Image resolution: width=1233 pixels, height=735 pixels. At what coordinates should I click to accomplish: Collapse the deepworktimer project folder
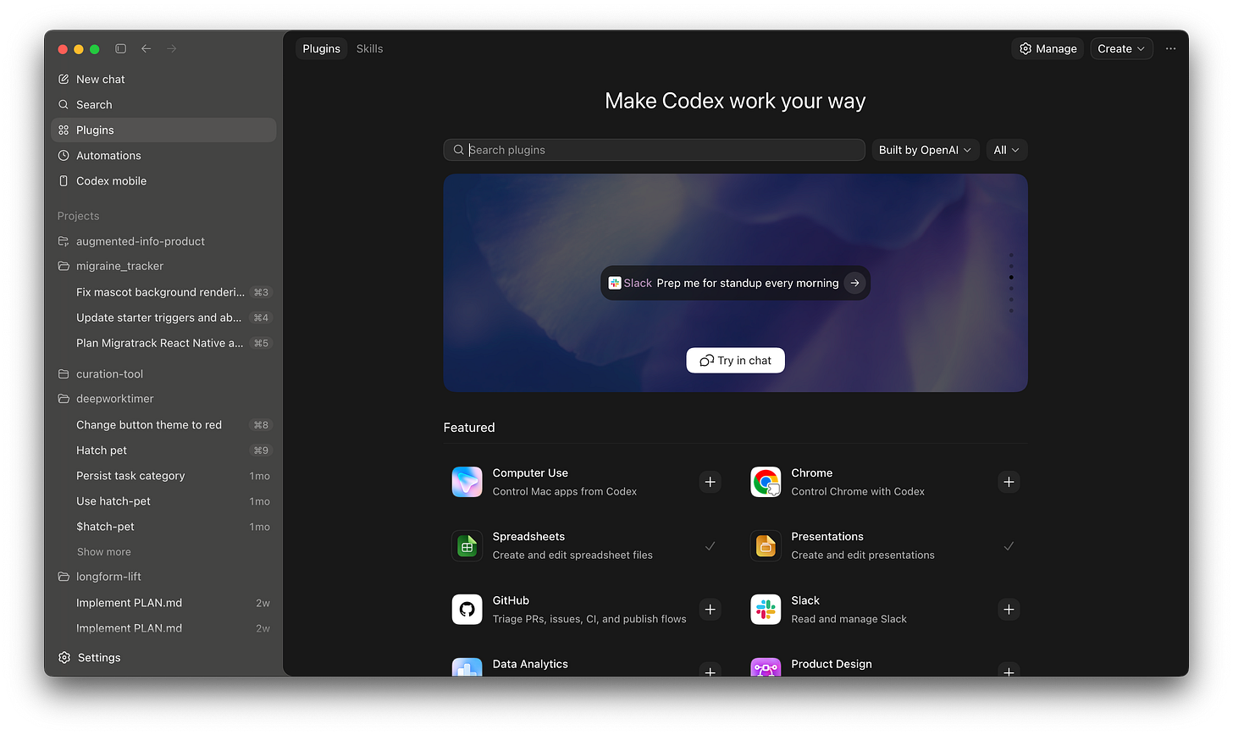(x=64, y=399)
